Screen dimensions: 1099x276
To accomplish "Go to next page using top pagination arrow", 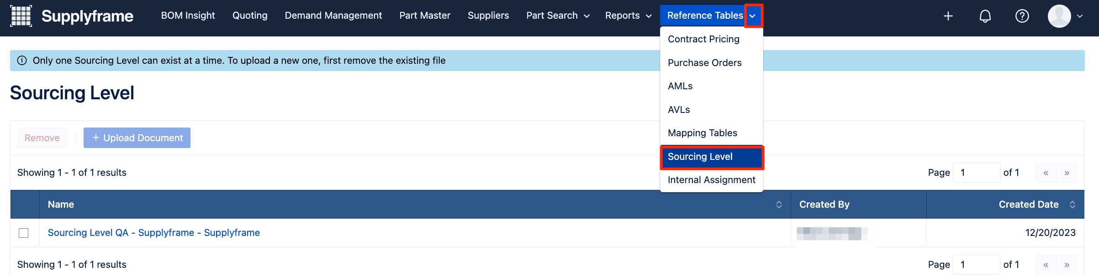I will click(x=1067, y=173).
